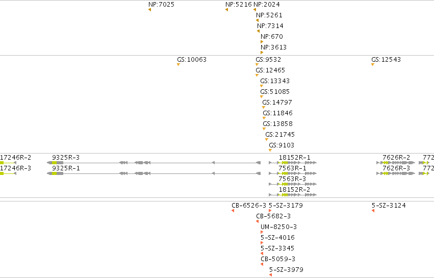This screenshot has height=278, width=434.
Task: Select the GS:12543 insertion marker
Action: tap(373, 64)
